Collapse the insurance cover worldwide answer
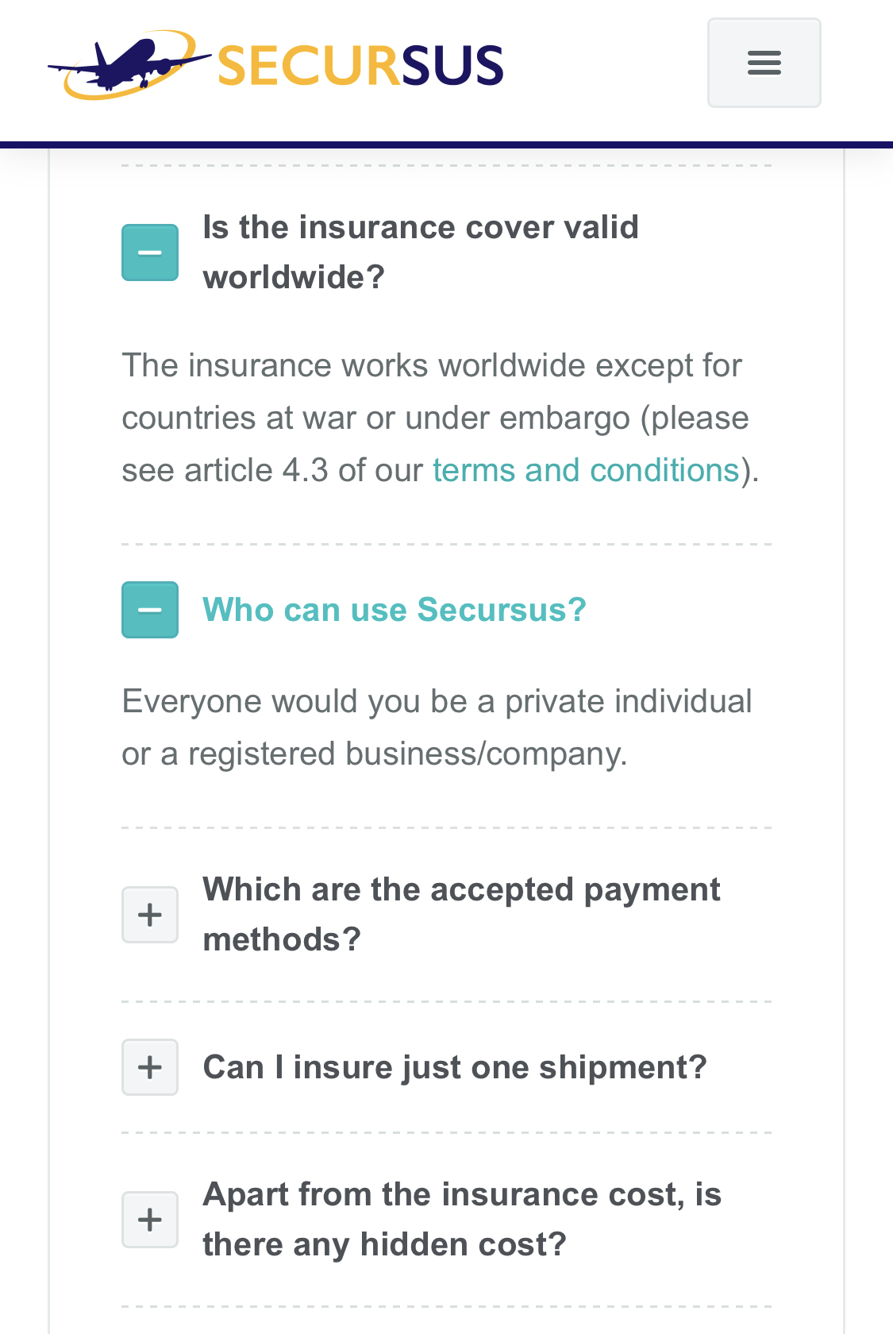Image resolution: width=893 pixels, height=1334 pixels. (150, 253)
